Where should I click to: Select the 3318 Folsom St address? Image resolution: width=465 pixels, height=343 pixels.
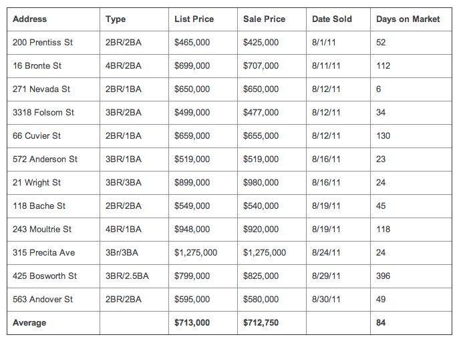43,113
